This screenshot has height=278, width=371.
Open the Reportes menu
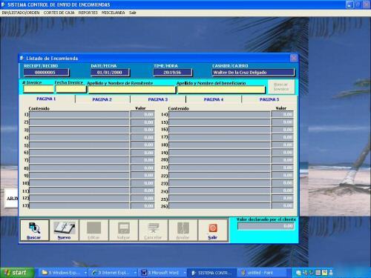(88, 13)
